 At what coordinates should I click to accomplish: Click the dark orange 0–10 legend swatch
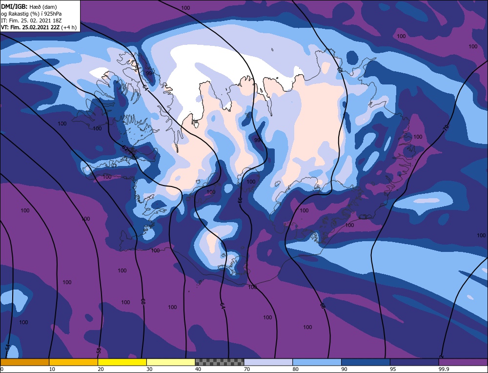pos(25,362)
